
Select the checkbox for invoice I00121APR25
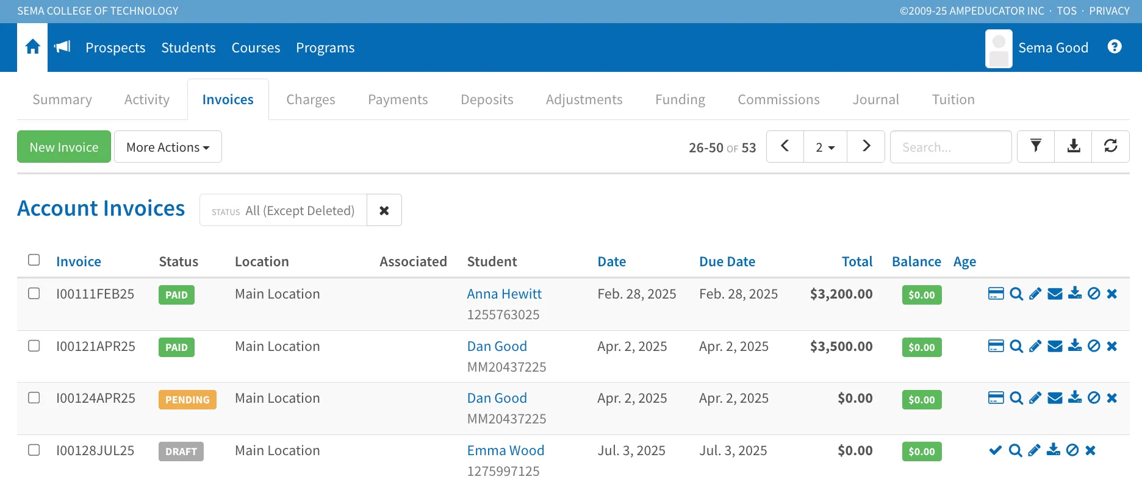pos(34,345)
